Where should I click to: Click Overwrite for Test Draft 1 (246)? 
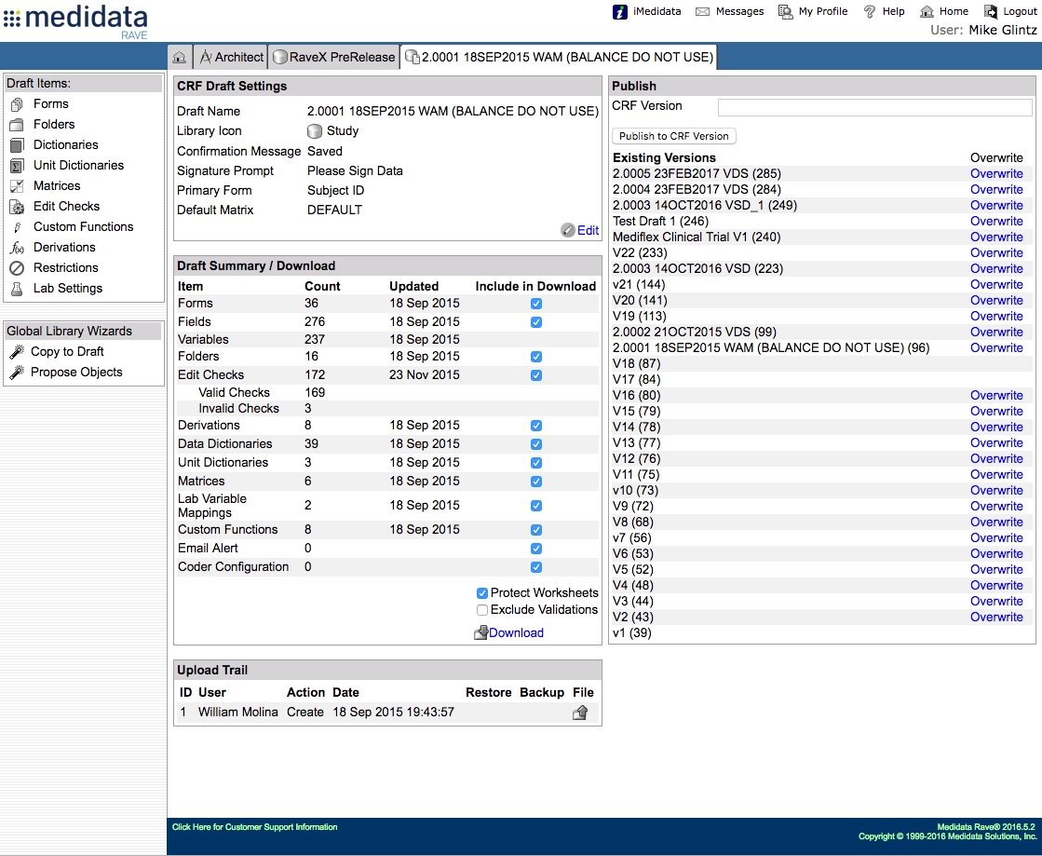996,222
